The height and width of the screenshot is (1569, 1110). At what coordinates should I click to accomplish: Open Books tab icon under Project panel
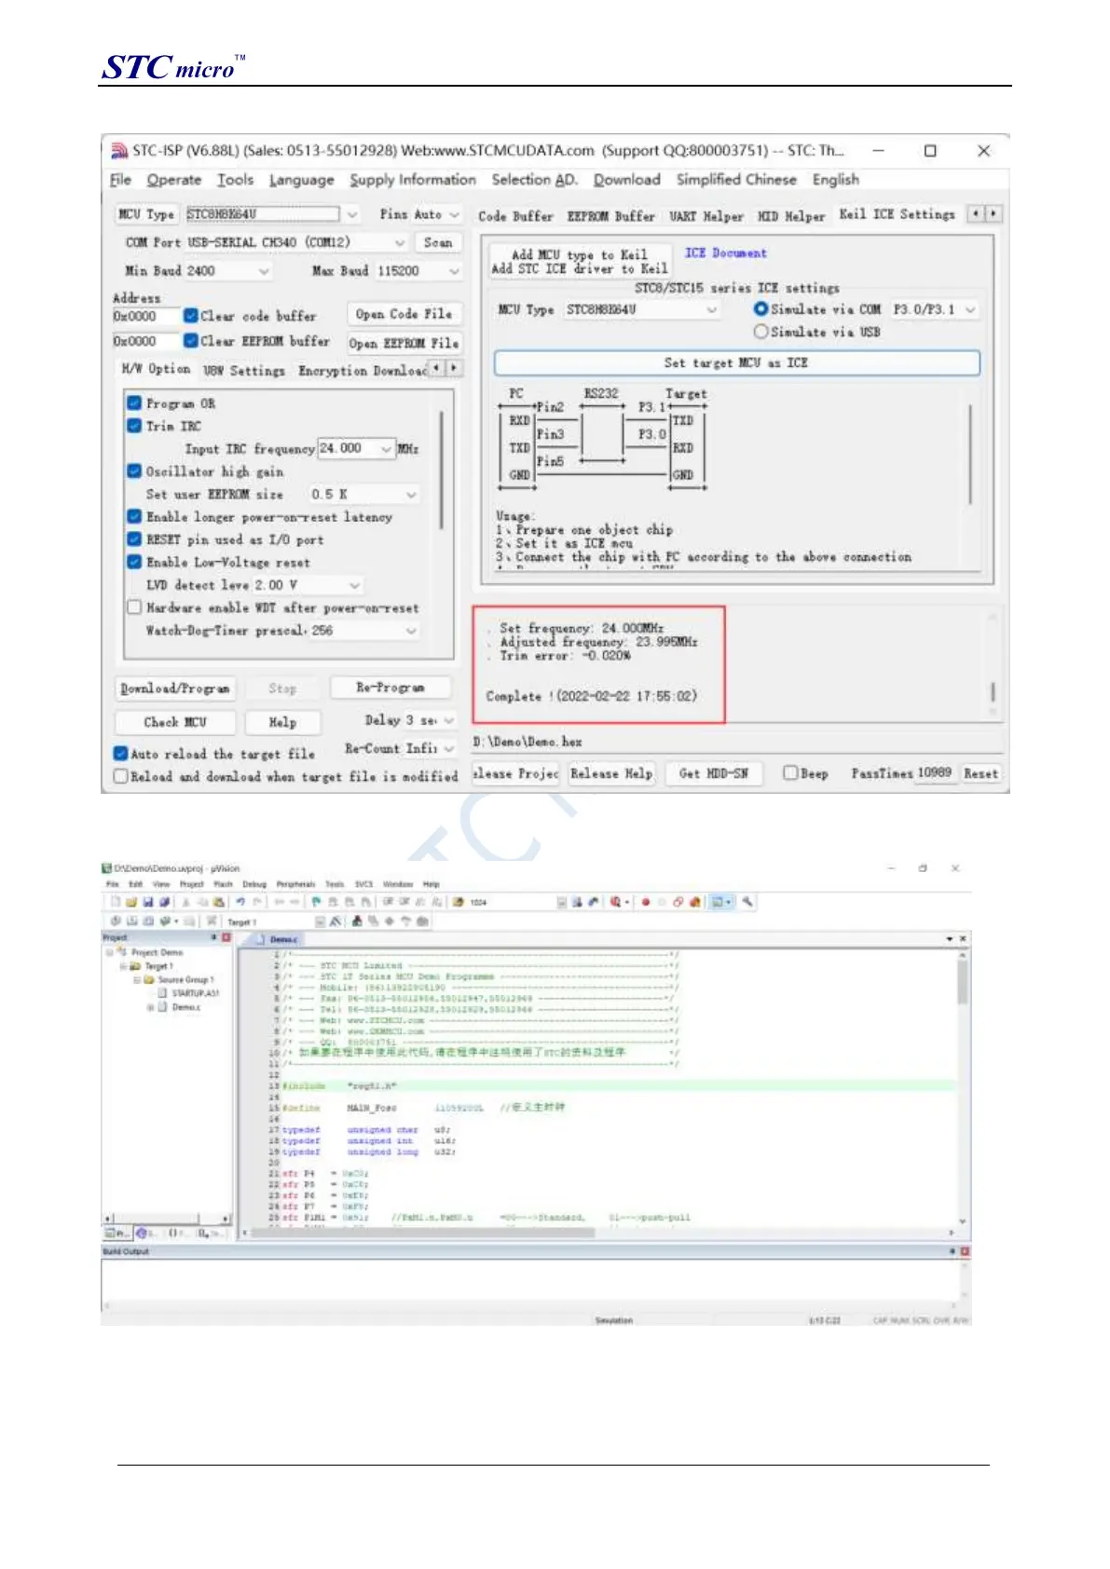point(142,1233)
